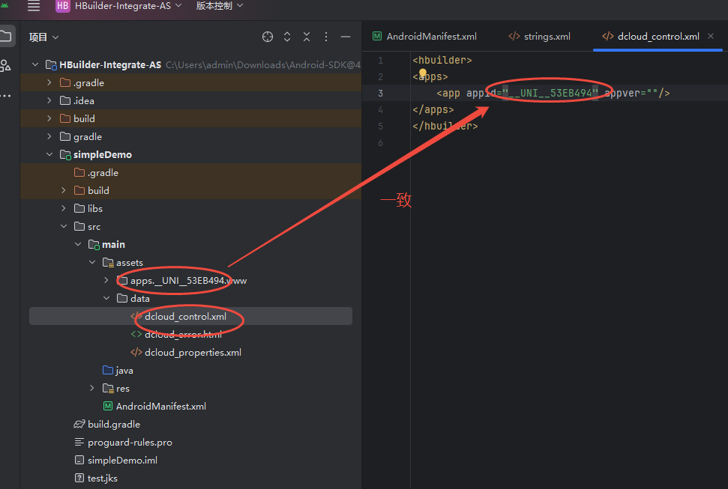Select the java folder
This screenshot has height=489, width=728.
click(x=118, y=370)
